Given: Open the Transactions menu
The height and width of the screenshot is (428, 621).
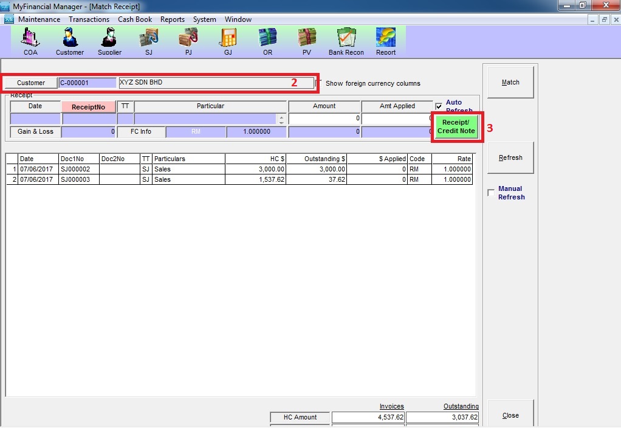Looking at the screenshot, I should coord(89,19).
